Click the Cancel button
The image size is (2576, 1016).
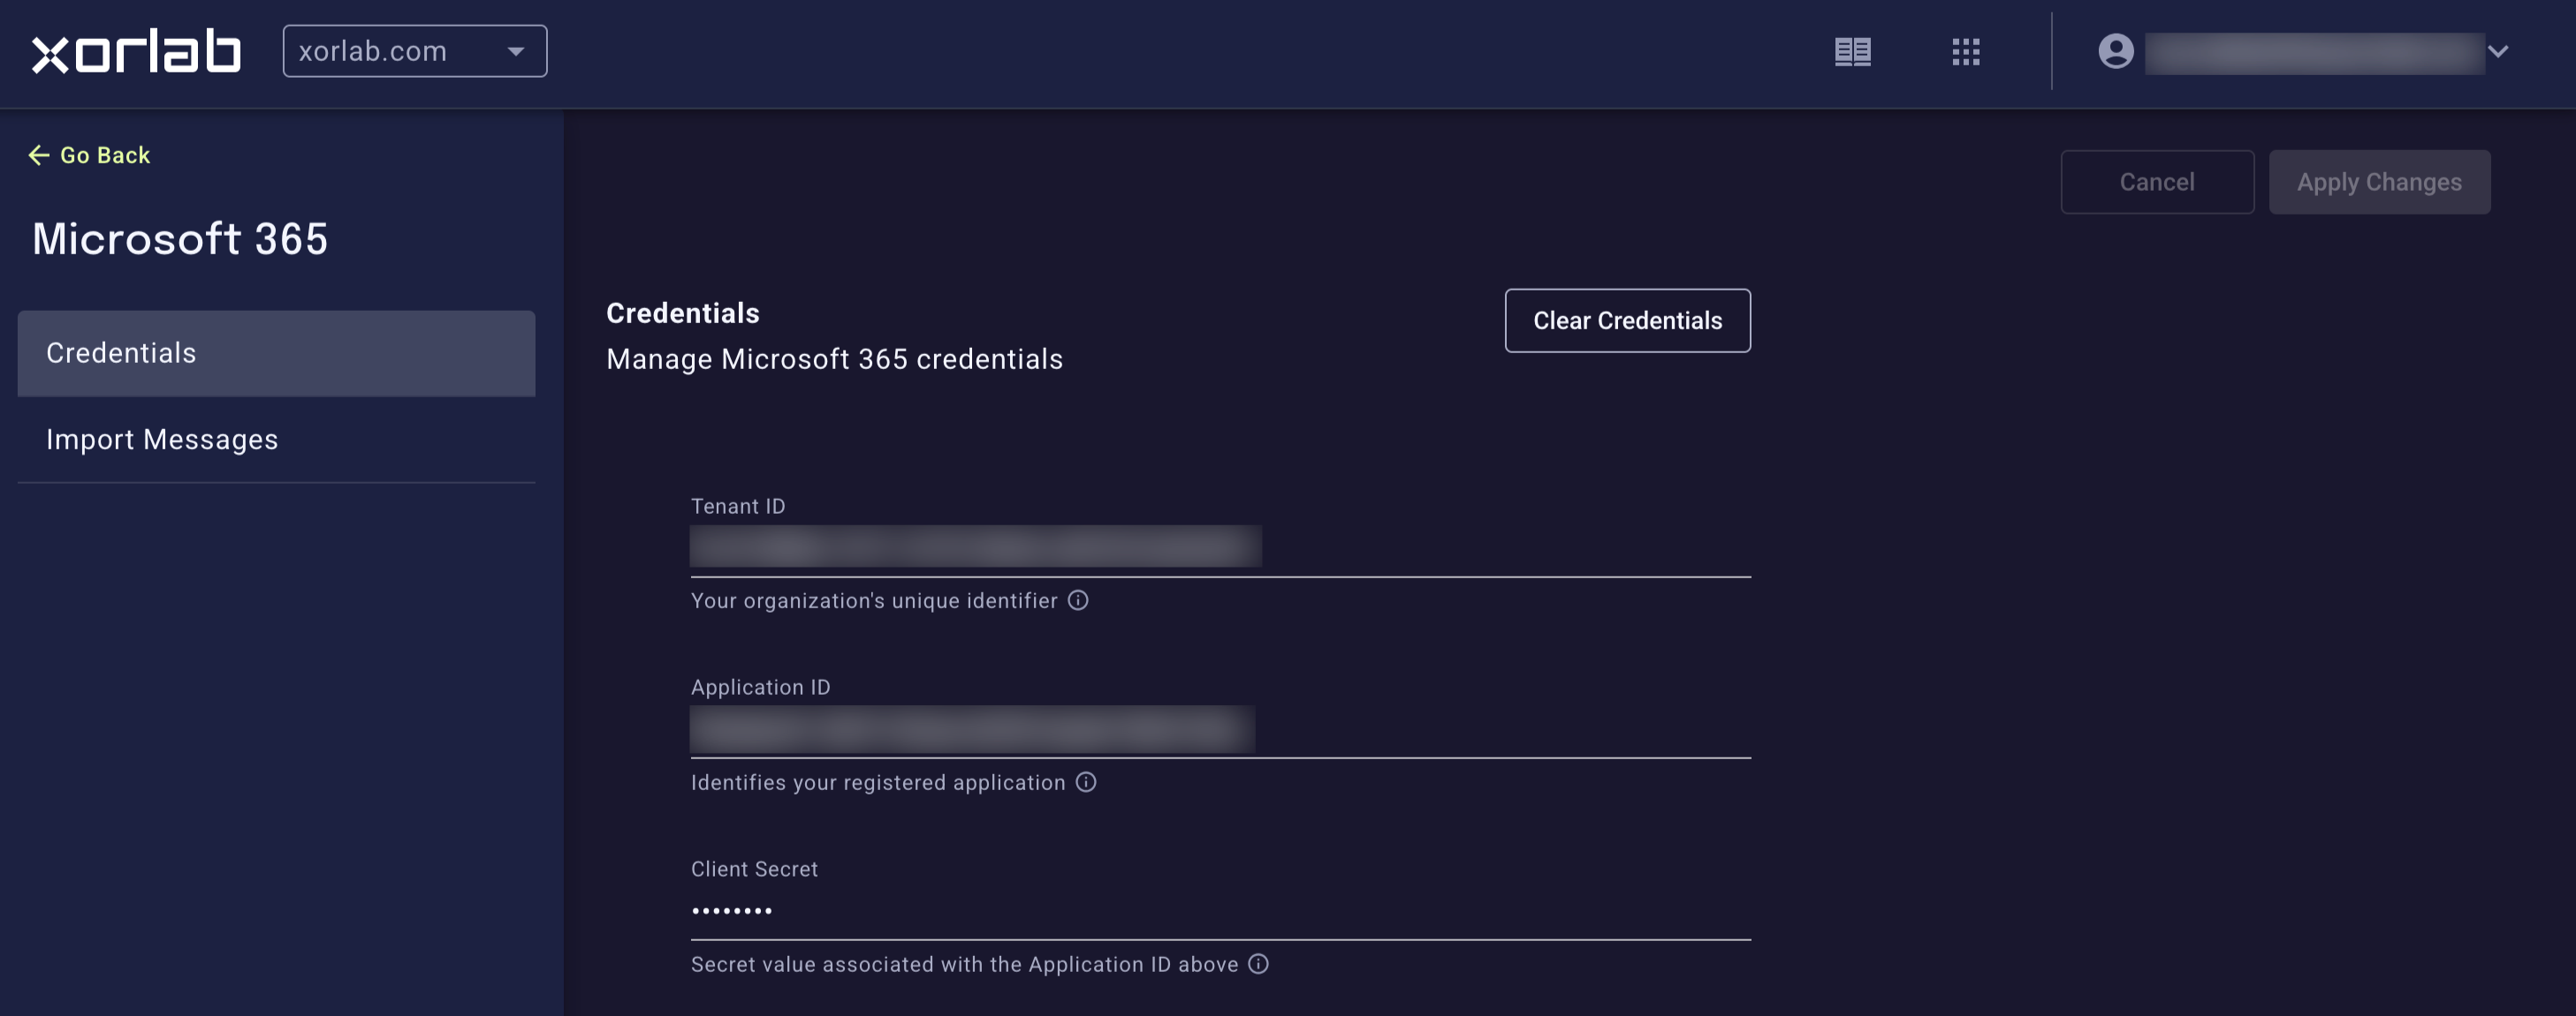coord(2157,182)
